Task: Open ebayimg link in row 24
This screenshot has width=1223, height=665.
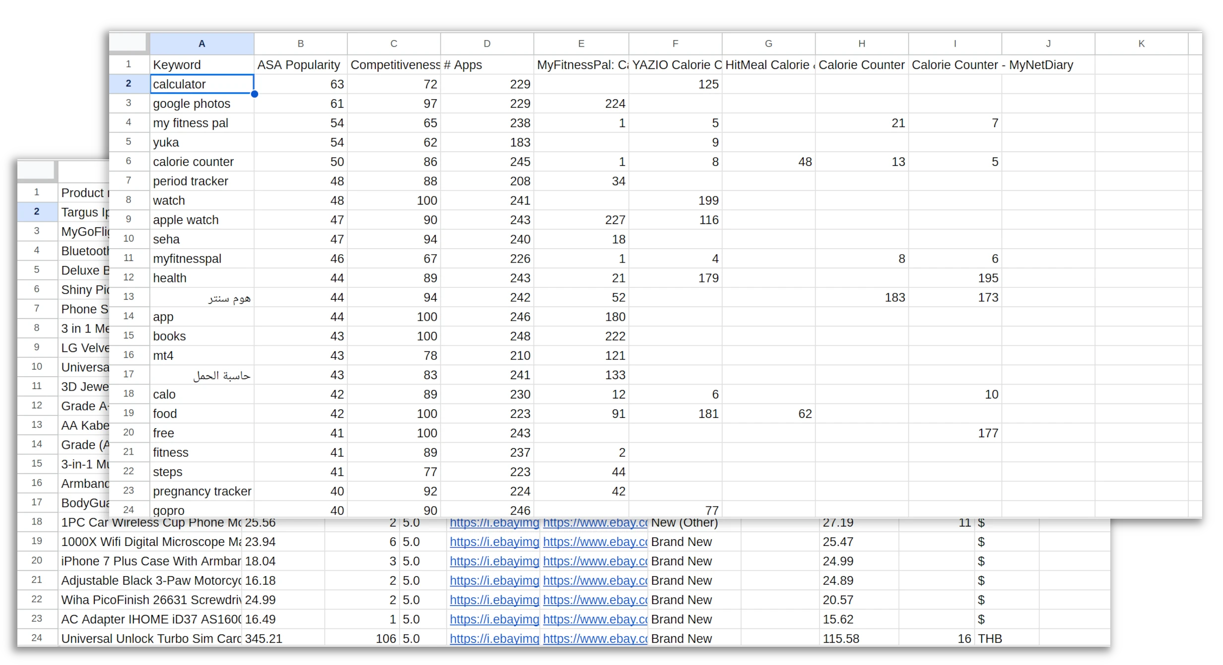Action: tap(494, 639)
